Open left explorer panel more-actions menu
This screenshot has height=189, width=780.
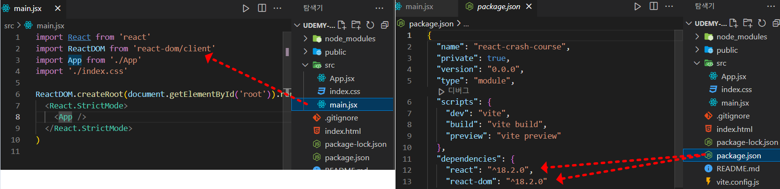pos(379,8)
